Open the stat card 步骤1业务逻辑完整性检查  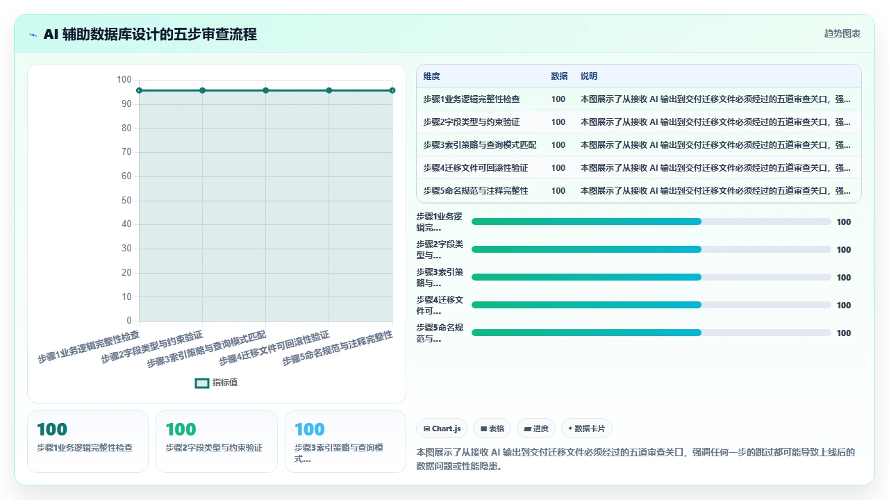click(x=88, y=442)
